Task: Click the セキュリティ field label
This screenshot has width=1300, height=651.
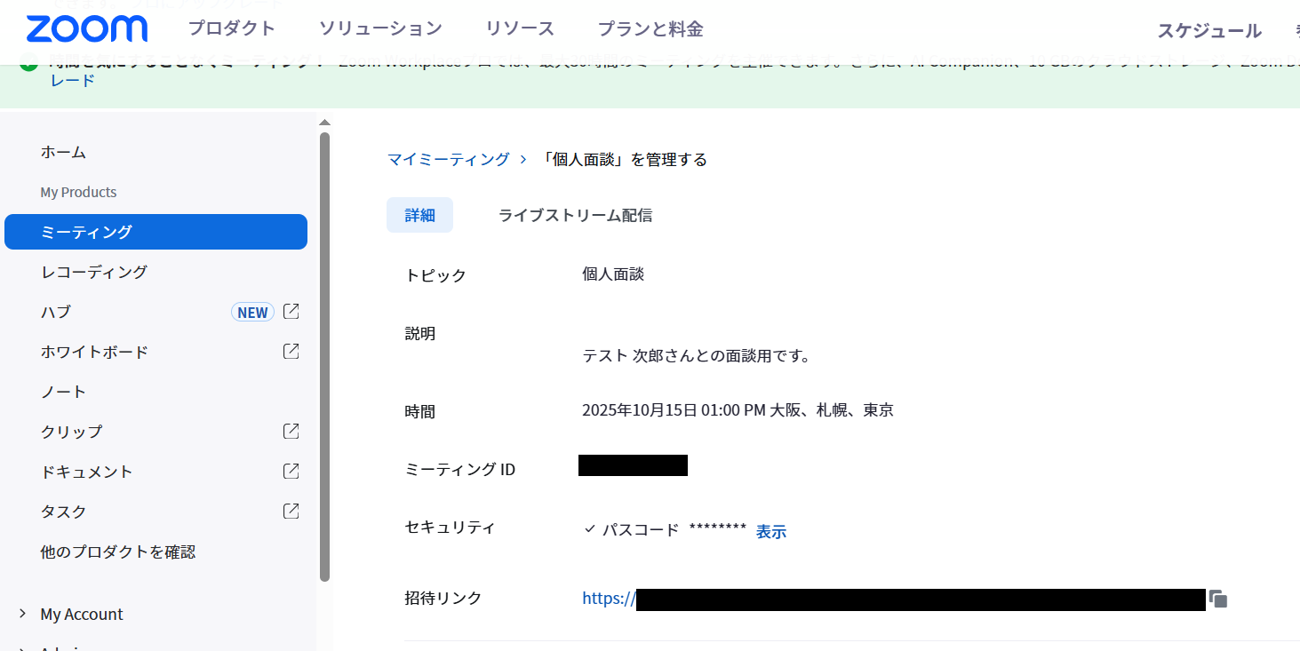Action: click(450, 528)
